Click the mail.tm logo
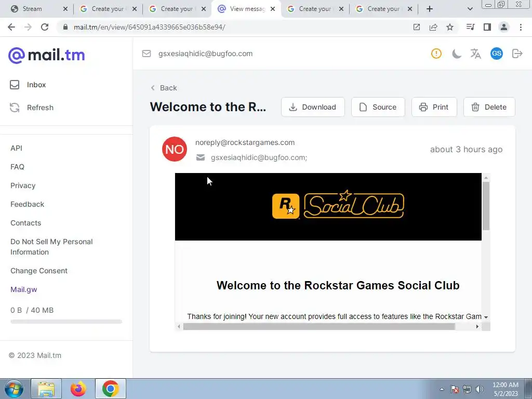 point(46,55)
